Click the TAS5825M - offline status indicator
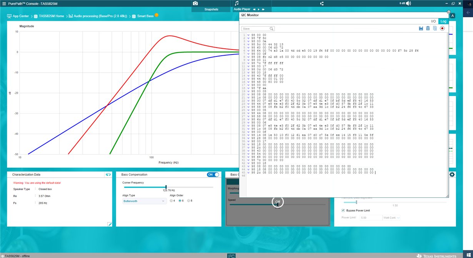 point(15,256)
